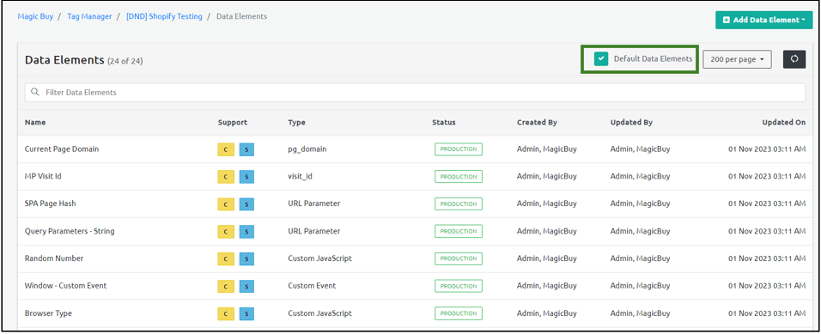This screenshot has width=821, height=334.
Task: Sort by the Name column header
Action: coord(35,123)
